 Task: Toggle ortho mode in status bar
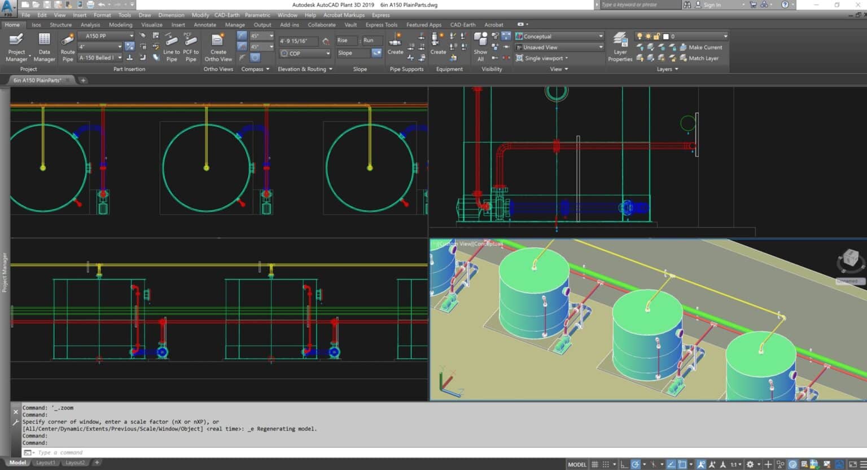(x=624, y=464)
